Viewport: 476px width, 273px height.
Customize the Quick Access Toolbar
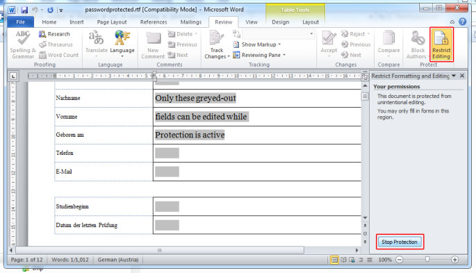61,10
